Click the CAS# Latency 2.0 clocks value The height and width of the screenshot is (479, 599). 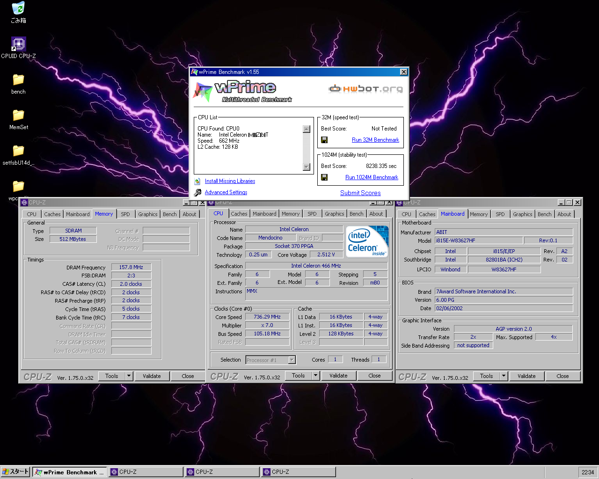point(131,284)
